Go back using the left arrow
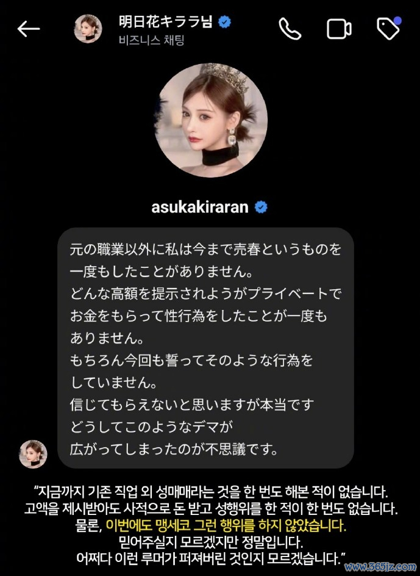 click(x=28, y=29)
